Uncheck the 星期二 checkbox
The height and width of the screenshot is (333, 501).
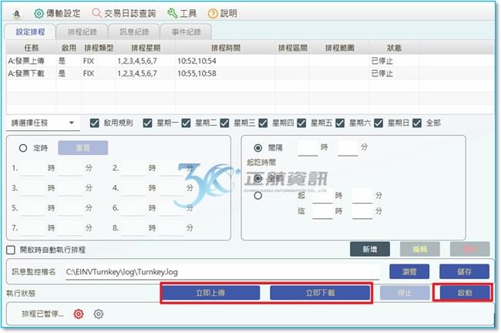click(186, 123)
